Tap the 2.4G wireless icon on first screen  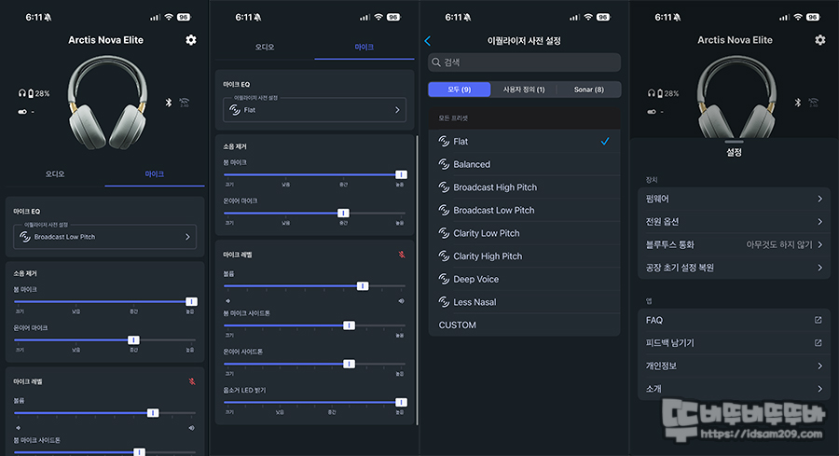coord(184,103)
